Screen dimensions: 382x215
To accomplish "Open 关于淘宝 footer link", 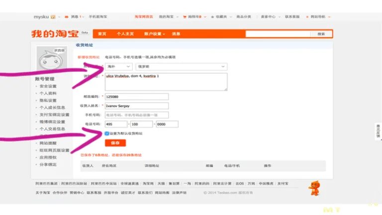I will click(43, 193).
